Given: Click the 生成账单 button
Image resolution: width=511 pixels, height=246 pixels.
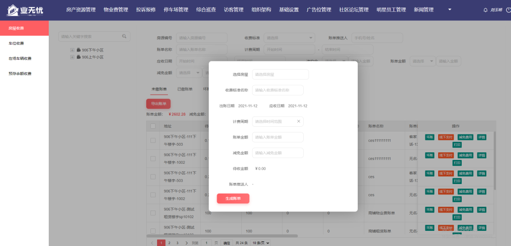Looking at the screenshot, I should [x=233, y=198].
